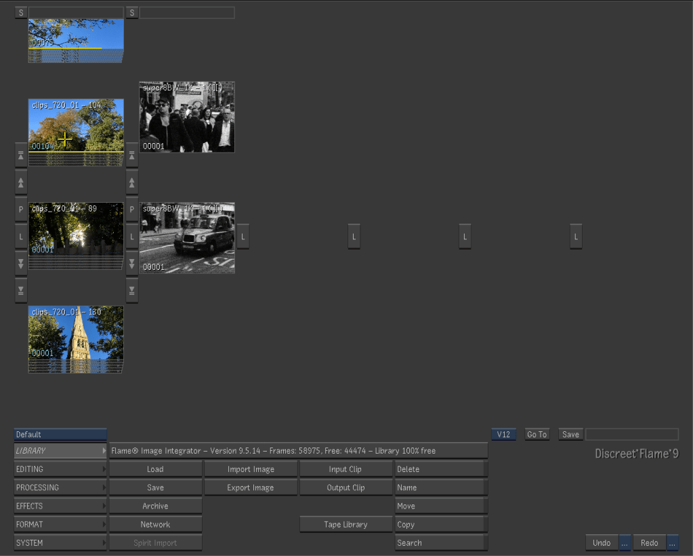Click the text field beside the Save button

click(x=631, y=435)
